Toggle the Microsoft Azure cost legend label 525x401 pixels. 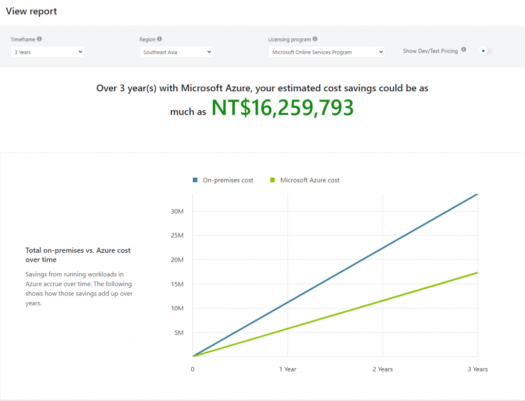click(310, 180)
